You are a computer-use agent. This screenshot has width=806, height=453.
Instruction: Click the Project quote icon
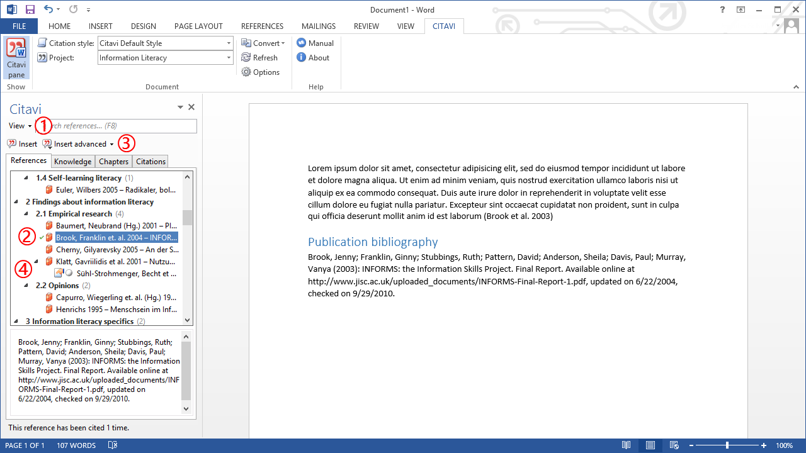(42, 57)
